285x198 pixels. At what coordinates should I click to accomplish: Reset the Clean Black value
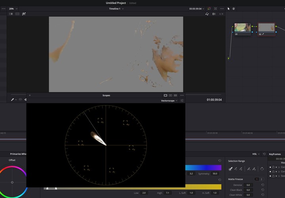263,190
